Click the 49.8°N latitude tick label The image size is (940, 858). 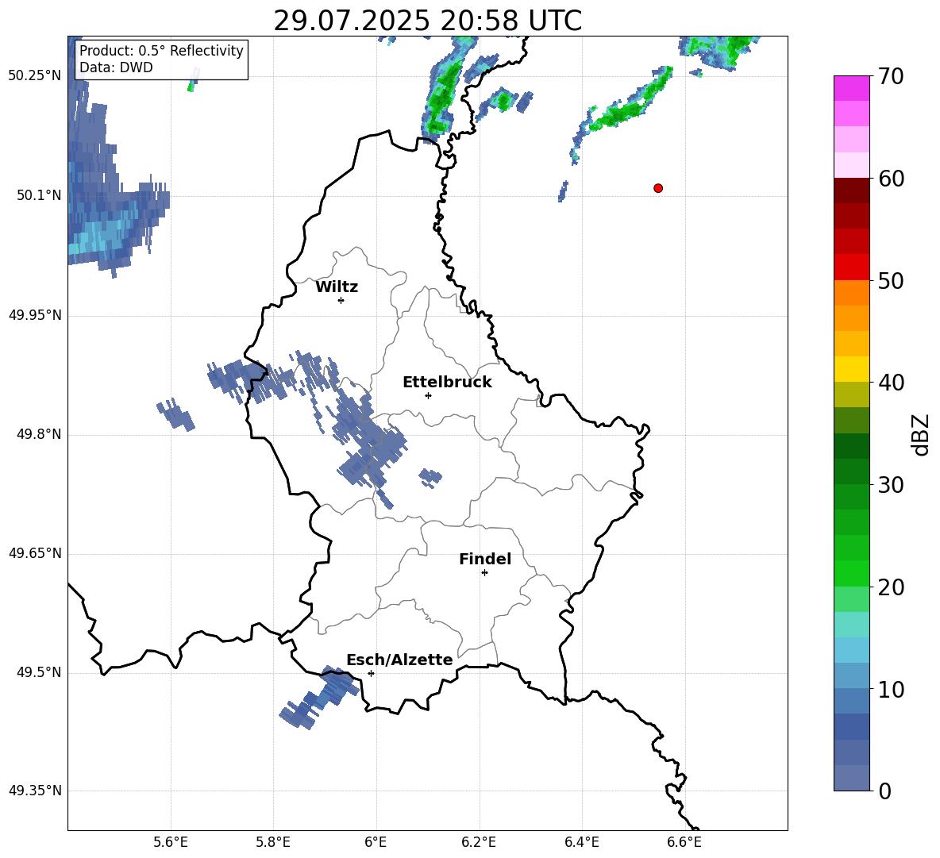(39, 434)
